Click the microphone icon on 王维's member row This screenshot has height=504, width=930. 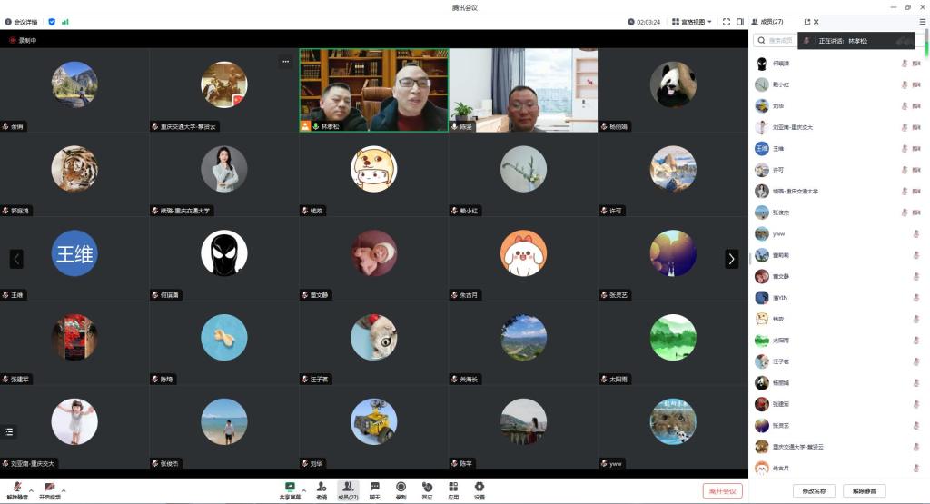click(905, 149)
